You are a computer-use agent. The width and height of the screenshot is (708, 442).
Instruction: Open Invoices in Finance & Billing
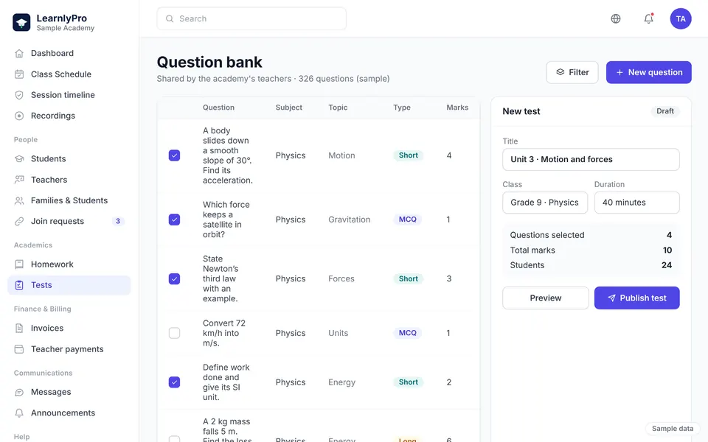click(x=69, y=328)
